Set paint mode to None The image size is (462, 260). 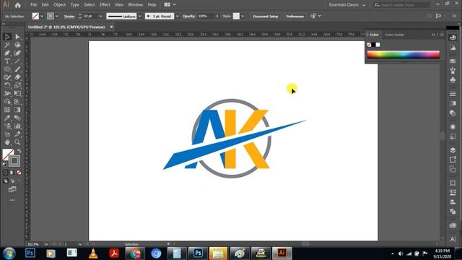[19, 173]
